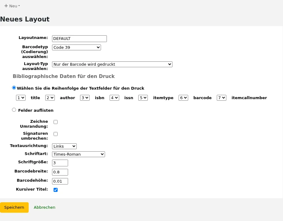Screen dimensions: 283x221
Task: Open the Layout-Typ dropdown
Action: [112, 64]
